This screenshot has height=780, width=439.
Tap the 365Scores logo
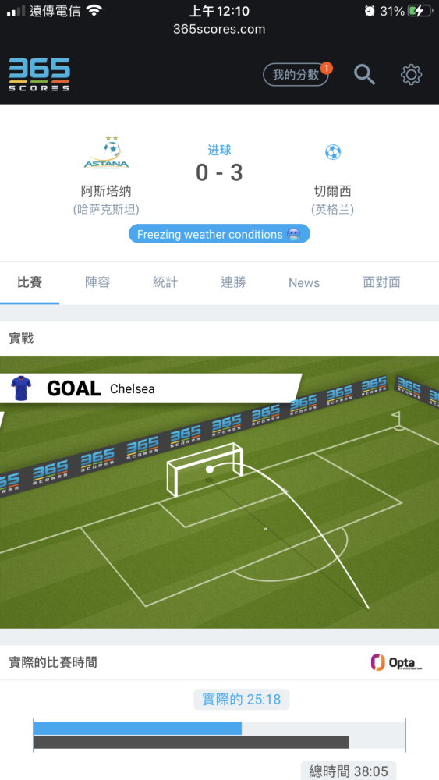click(x=39, y=75)
